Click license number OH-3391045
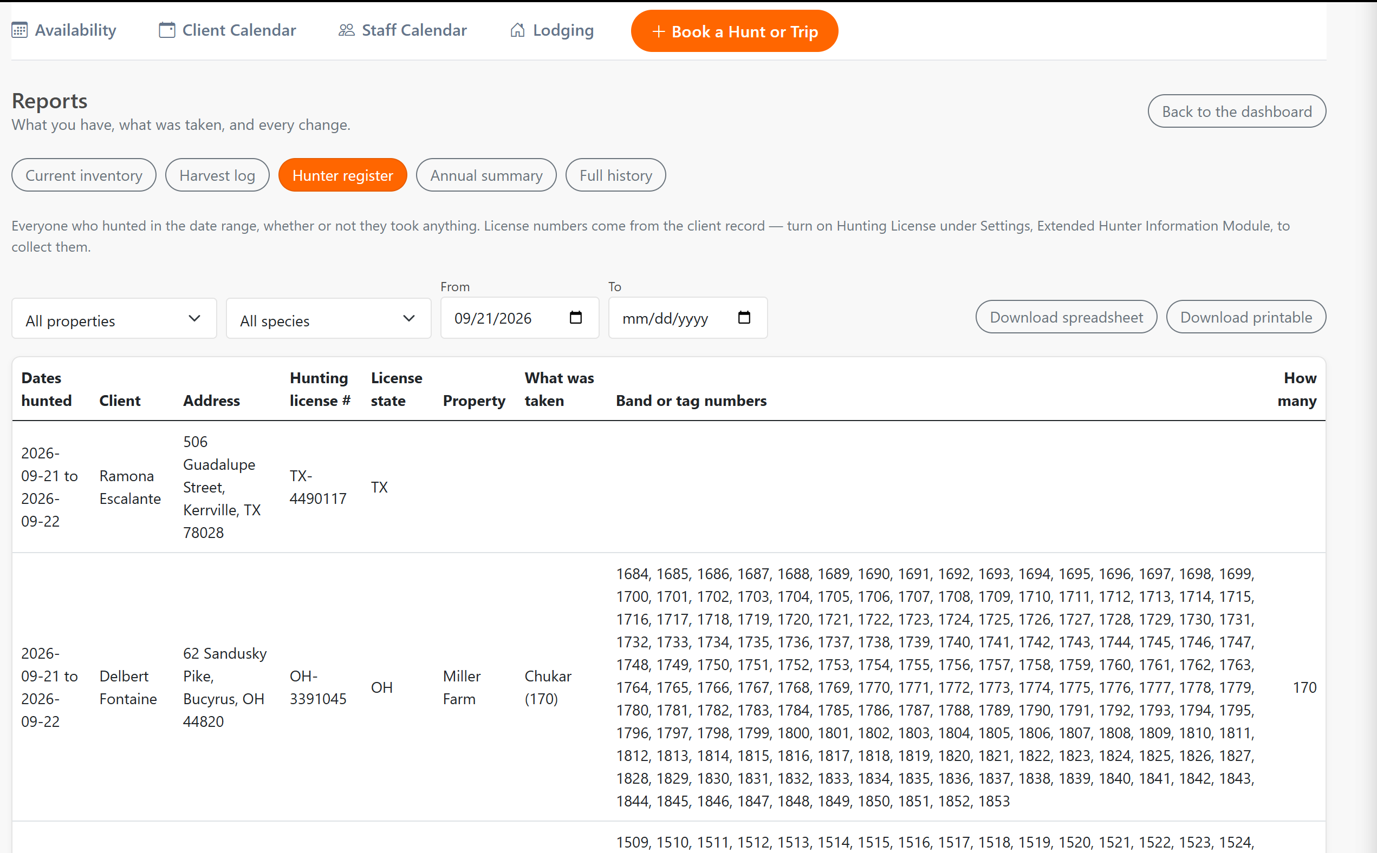The image size is (1377, 853). [318, 688]
